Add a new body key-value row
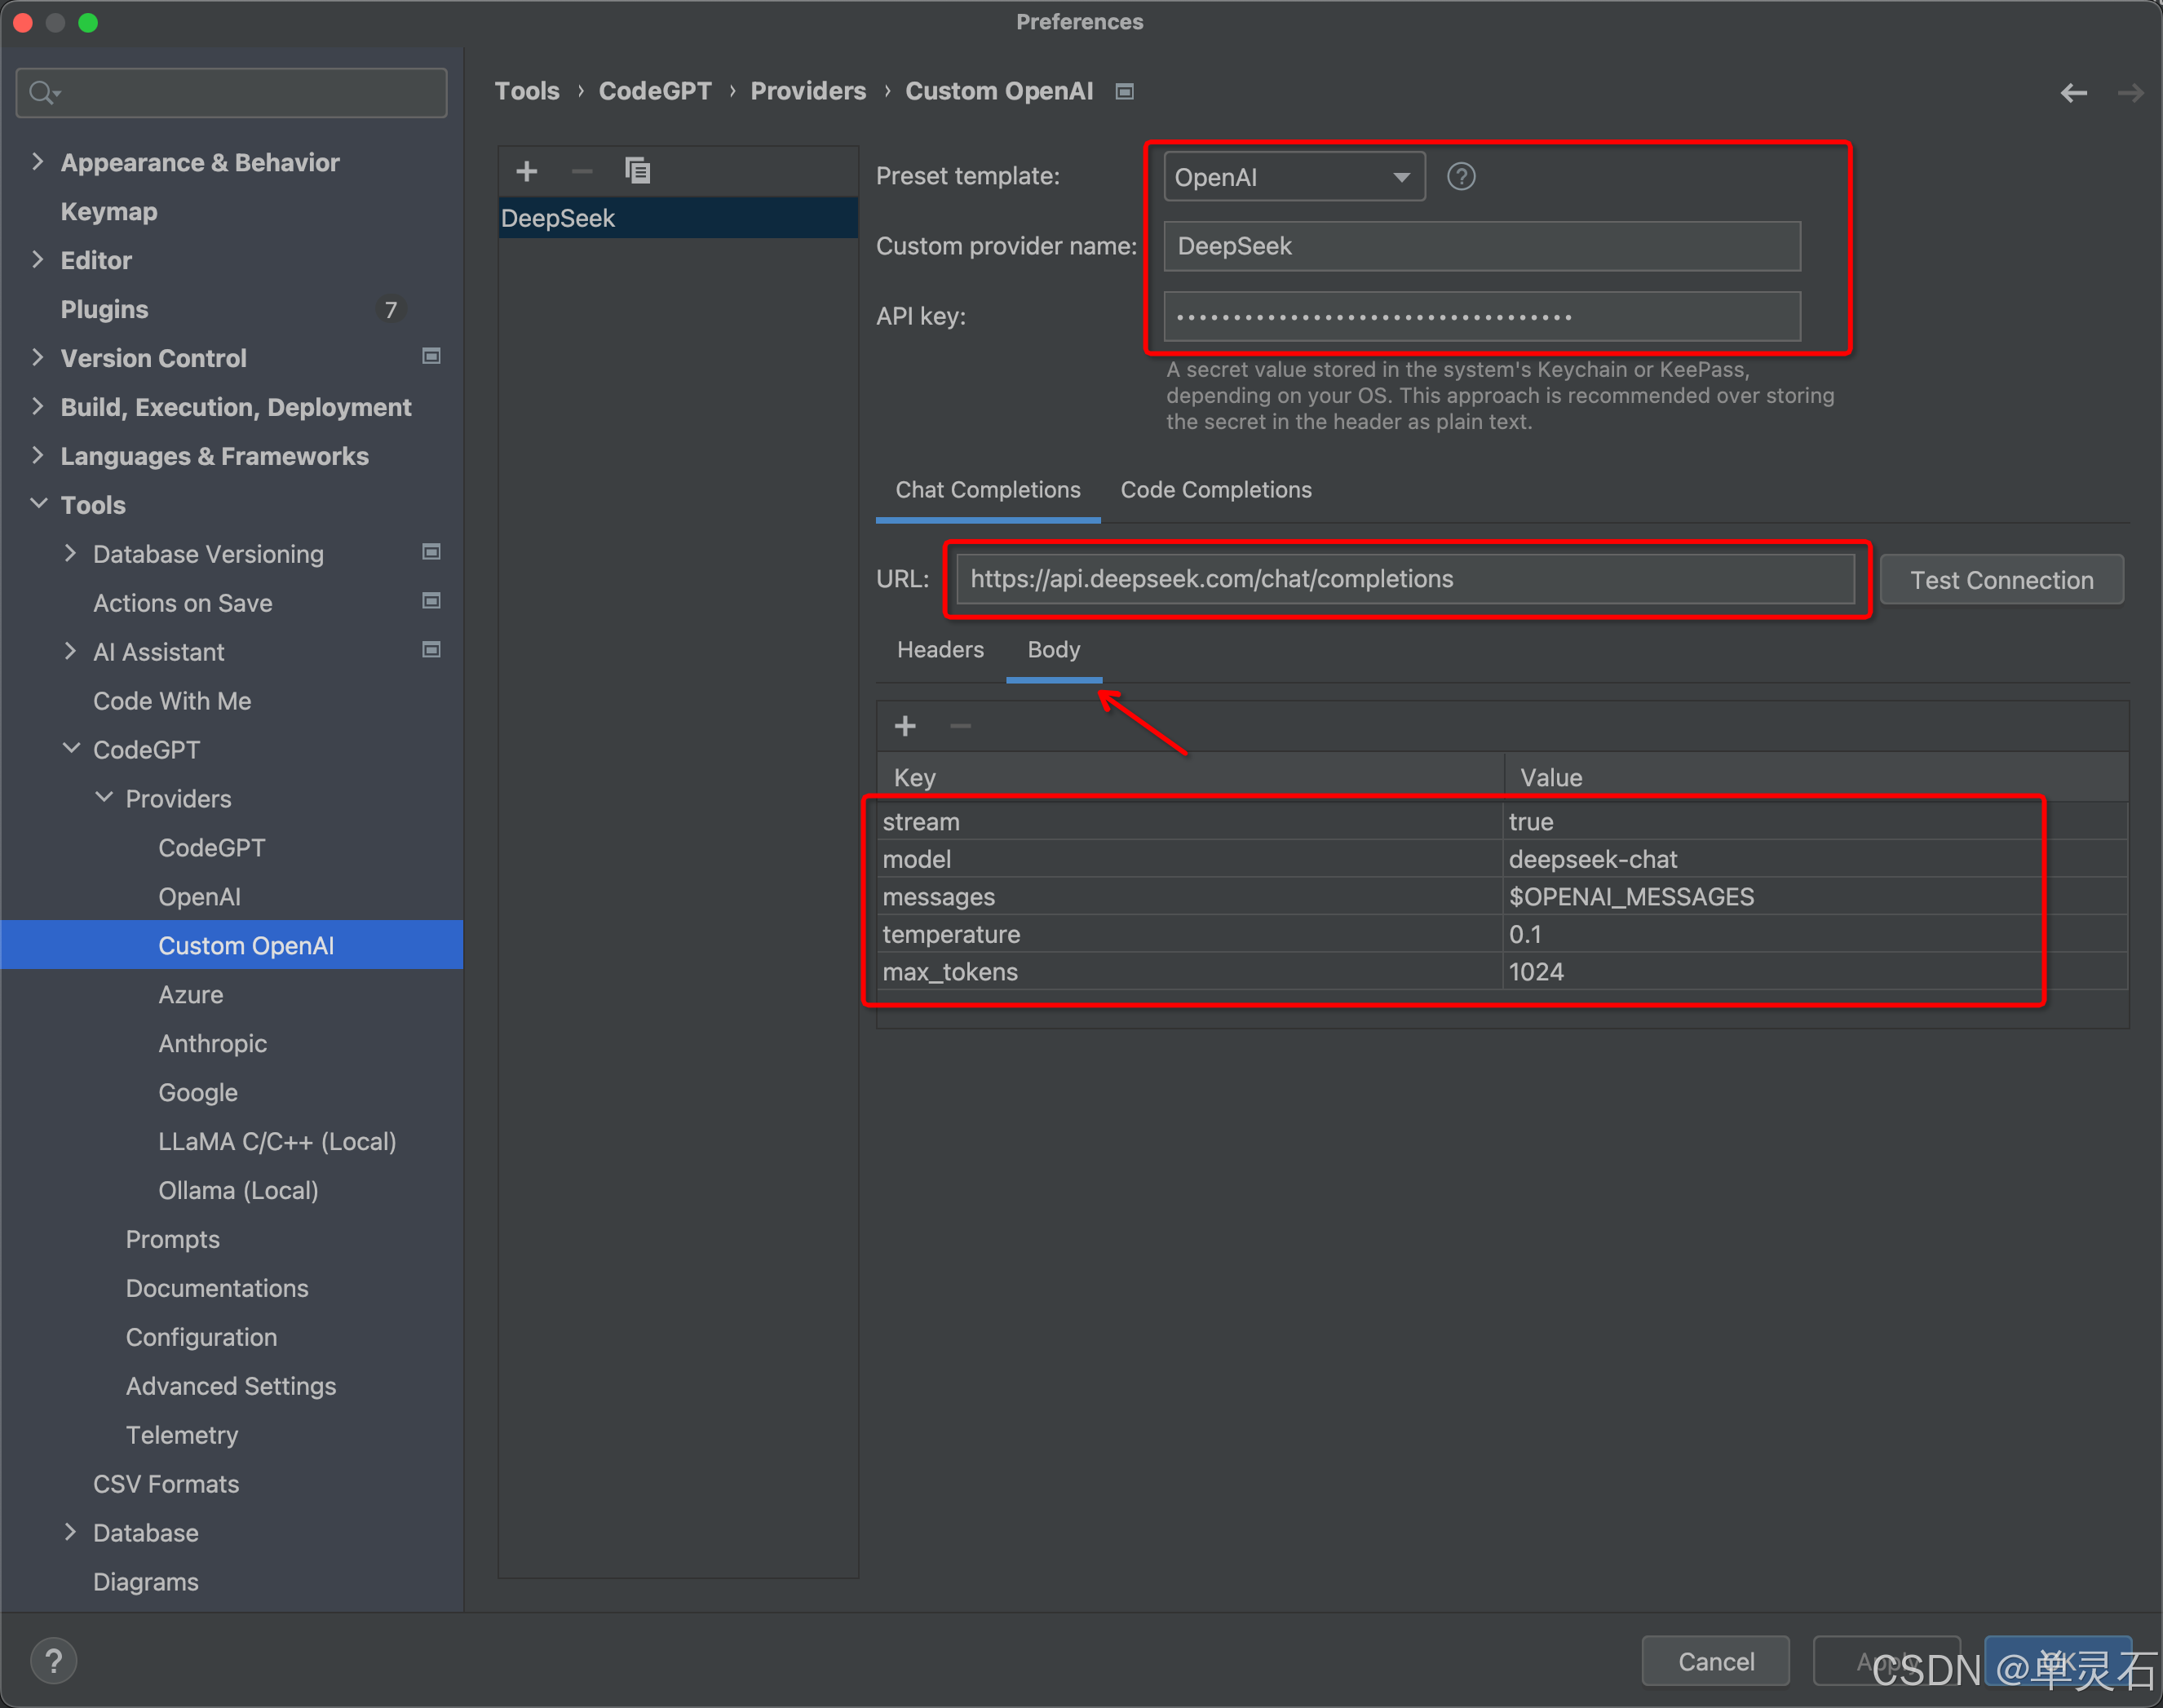The width and height of the screenshot is (2163, 1708). (x=905, y=726)
